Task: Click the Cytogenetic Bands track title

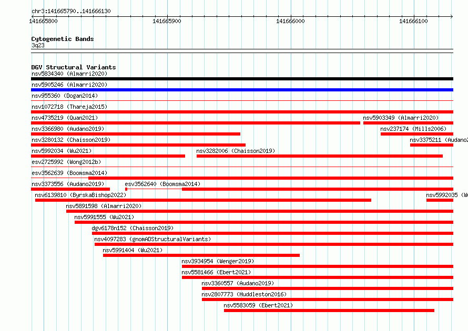Action: 63,39
